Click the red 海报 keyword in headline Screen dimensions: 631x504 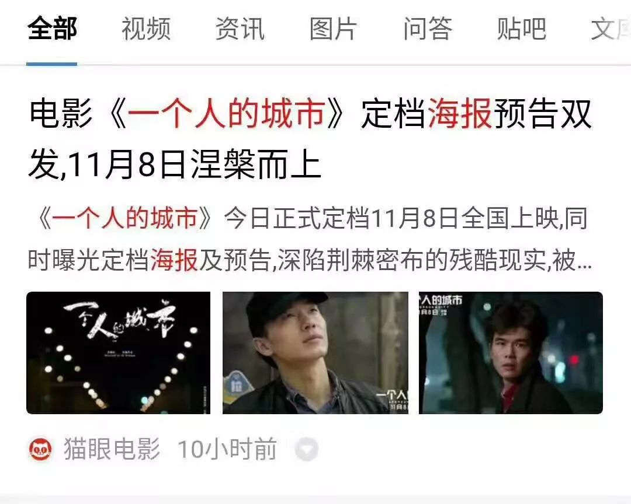pyautogui.click(x=460, y=114)
